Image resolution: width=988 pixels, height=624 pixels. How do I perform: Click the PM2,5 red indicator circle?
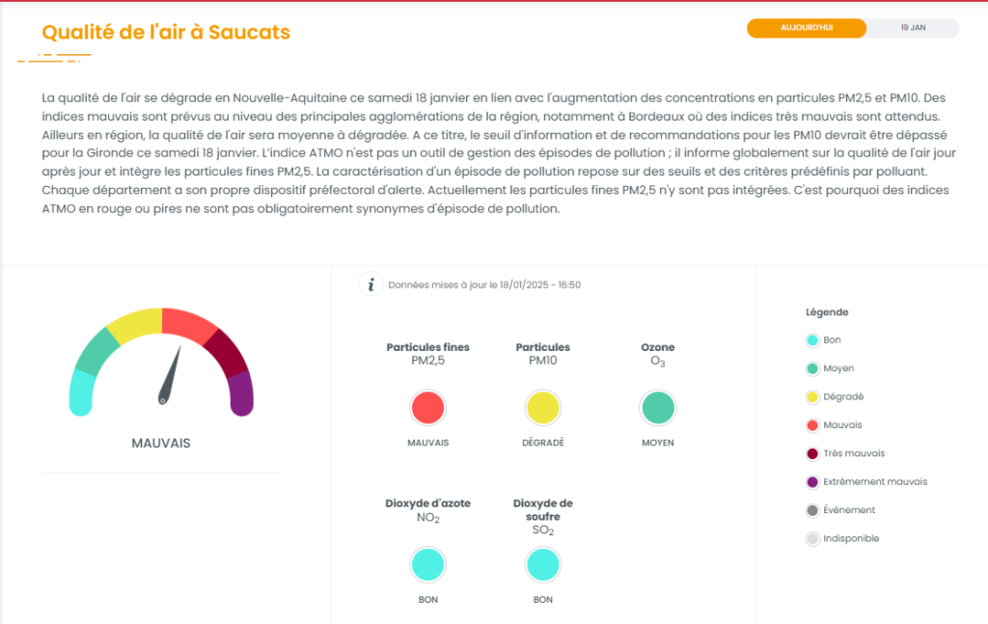(427, 408)
